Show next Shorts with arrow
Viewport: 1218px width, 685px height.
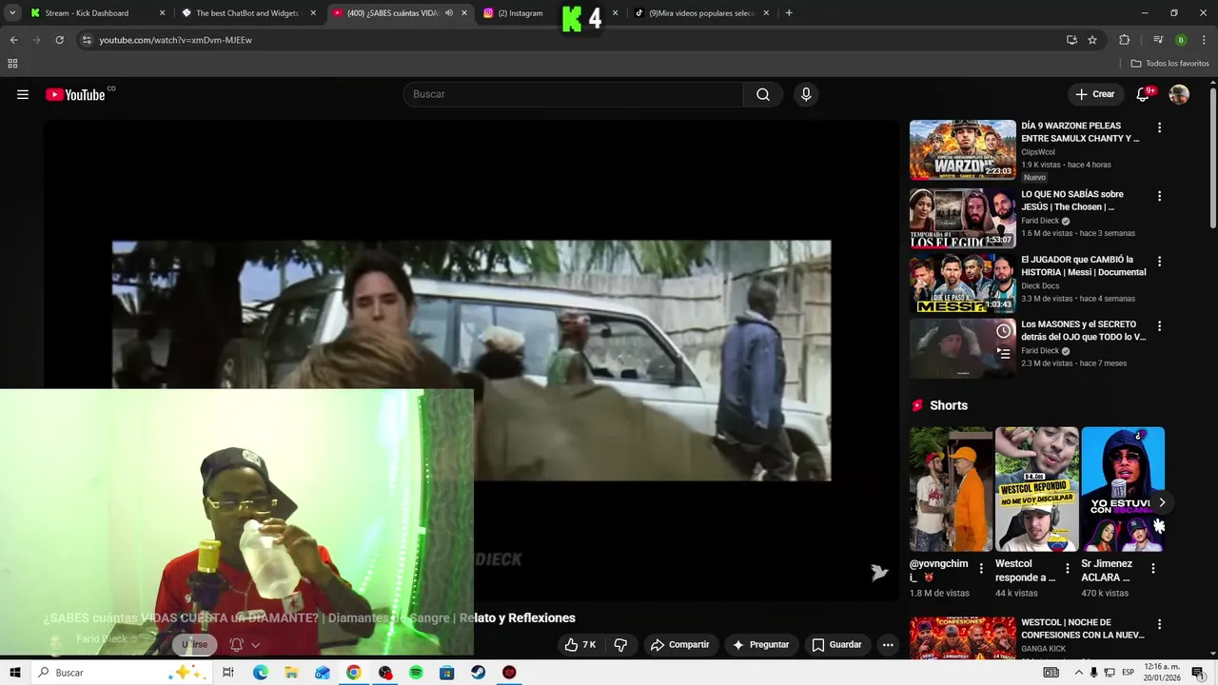coord(1161,502)
